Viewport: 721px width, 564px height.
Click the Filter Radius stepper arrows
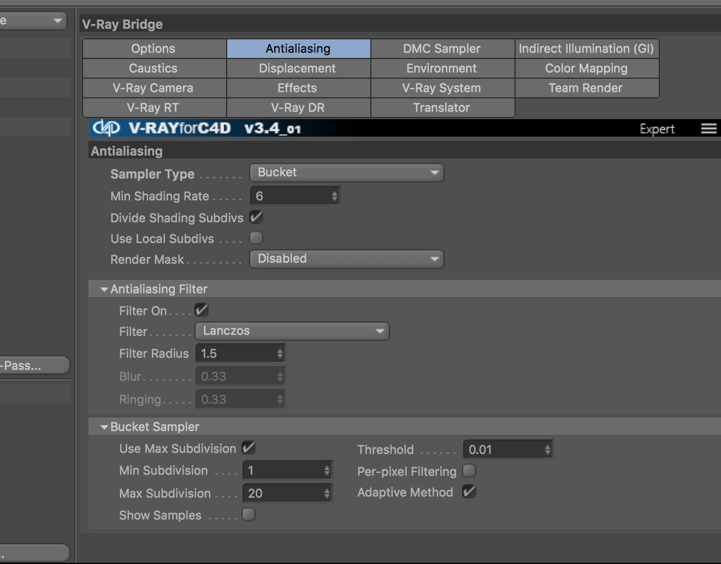[x=280, y=354]
